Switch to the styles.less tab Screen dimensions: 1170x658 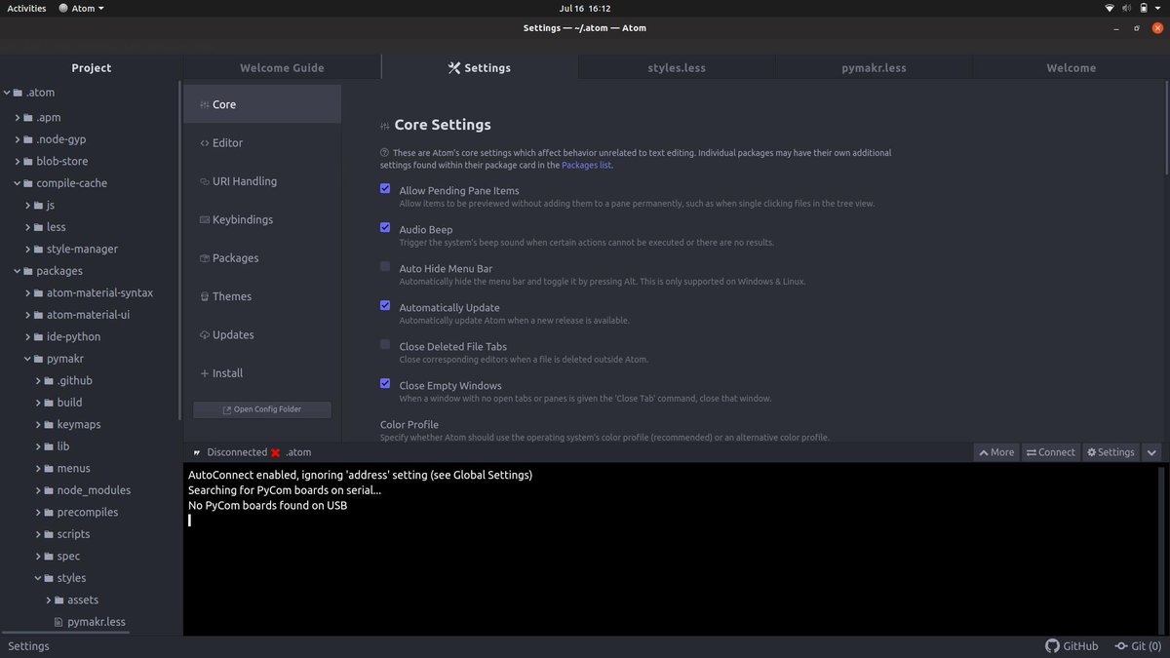point(677,67)
